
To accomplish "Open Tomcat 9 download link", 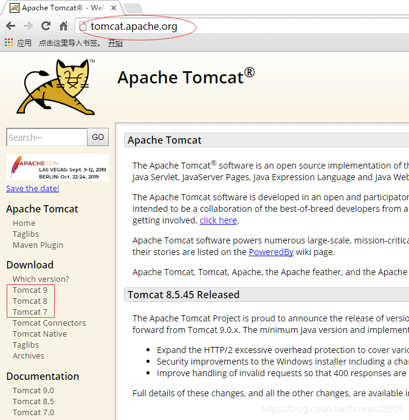I will (x=30, y=290).
